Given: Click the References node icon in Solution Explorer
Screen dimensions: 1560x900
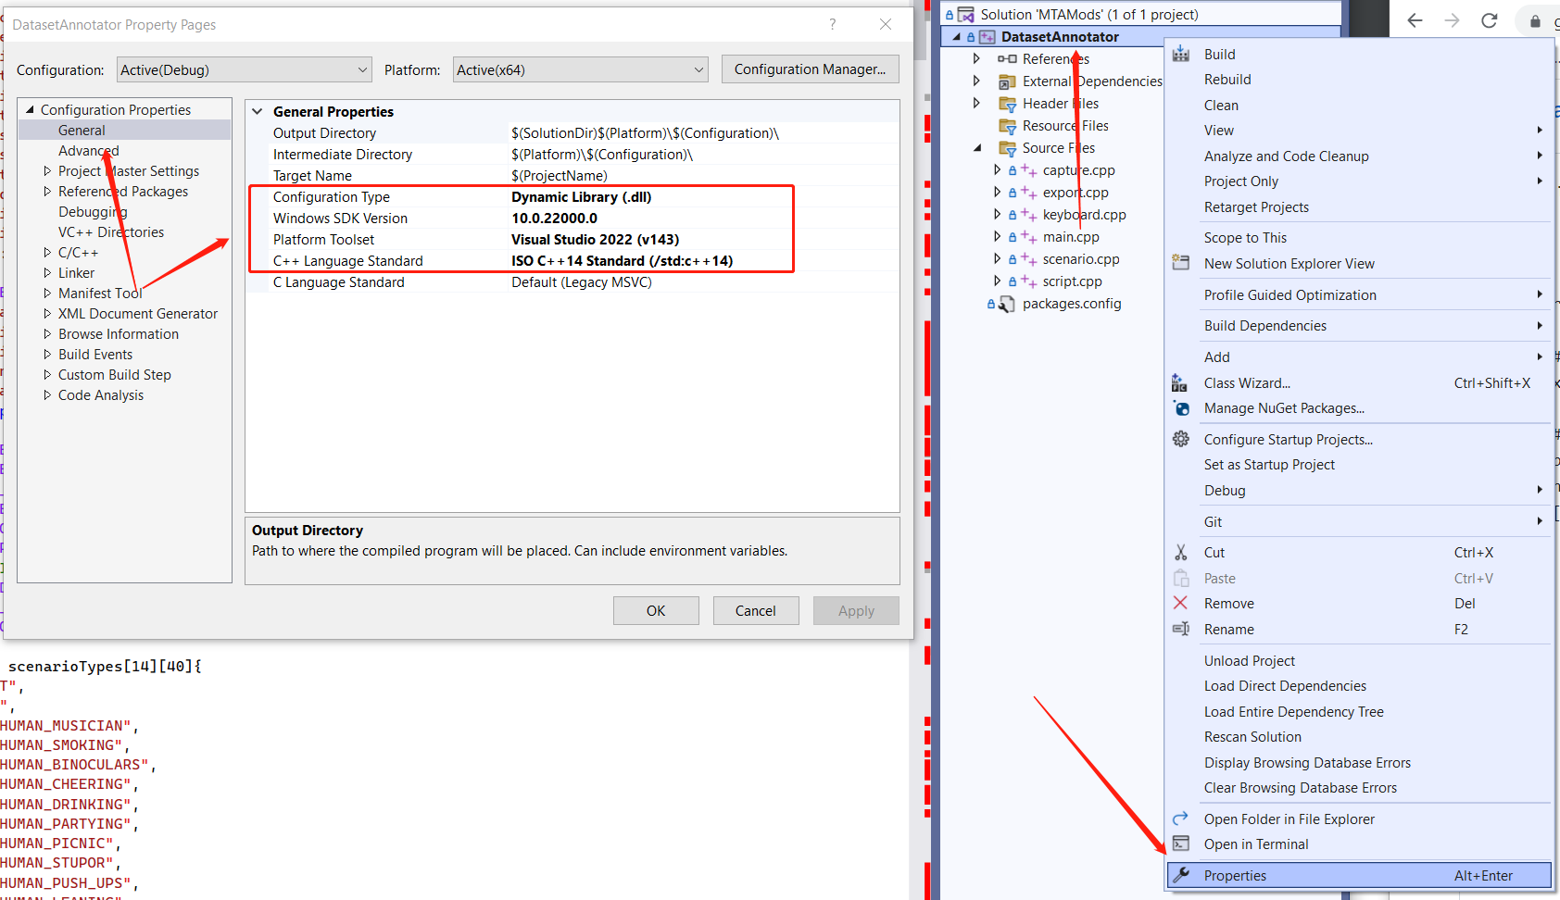Looking at the screenshot, I should coord(1007,59).
